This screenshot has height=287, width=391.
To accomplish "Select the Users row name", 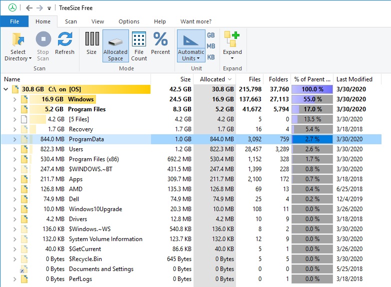I will (x=76, y=149).
